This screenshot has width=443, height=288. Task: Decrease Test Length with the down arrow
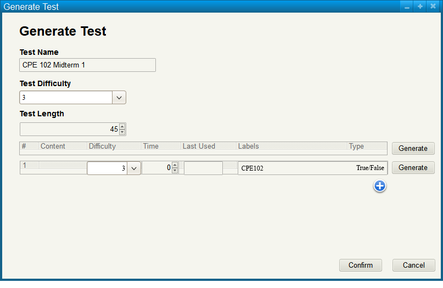click(122, 132)
